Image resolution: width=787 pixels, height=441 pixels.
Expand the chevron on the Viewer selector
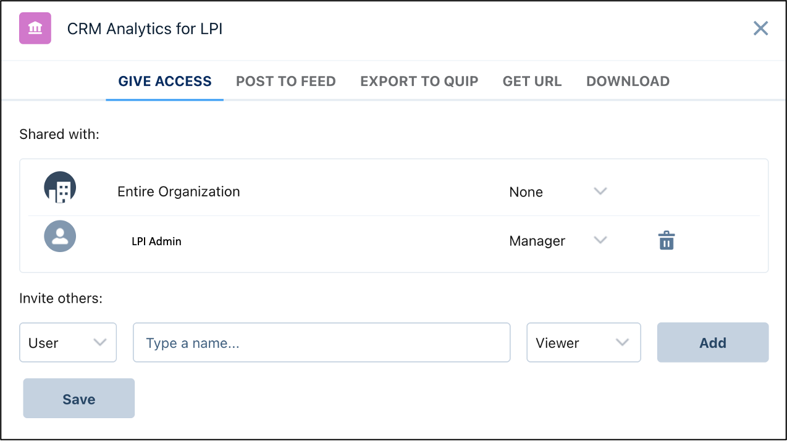point(623,342)
